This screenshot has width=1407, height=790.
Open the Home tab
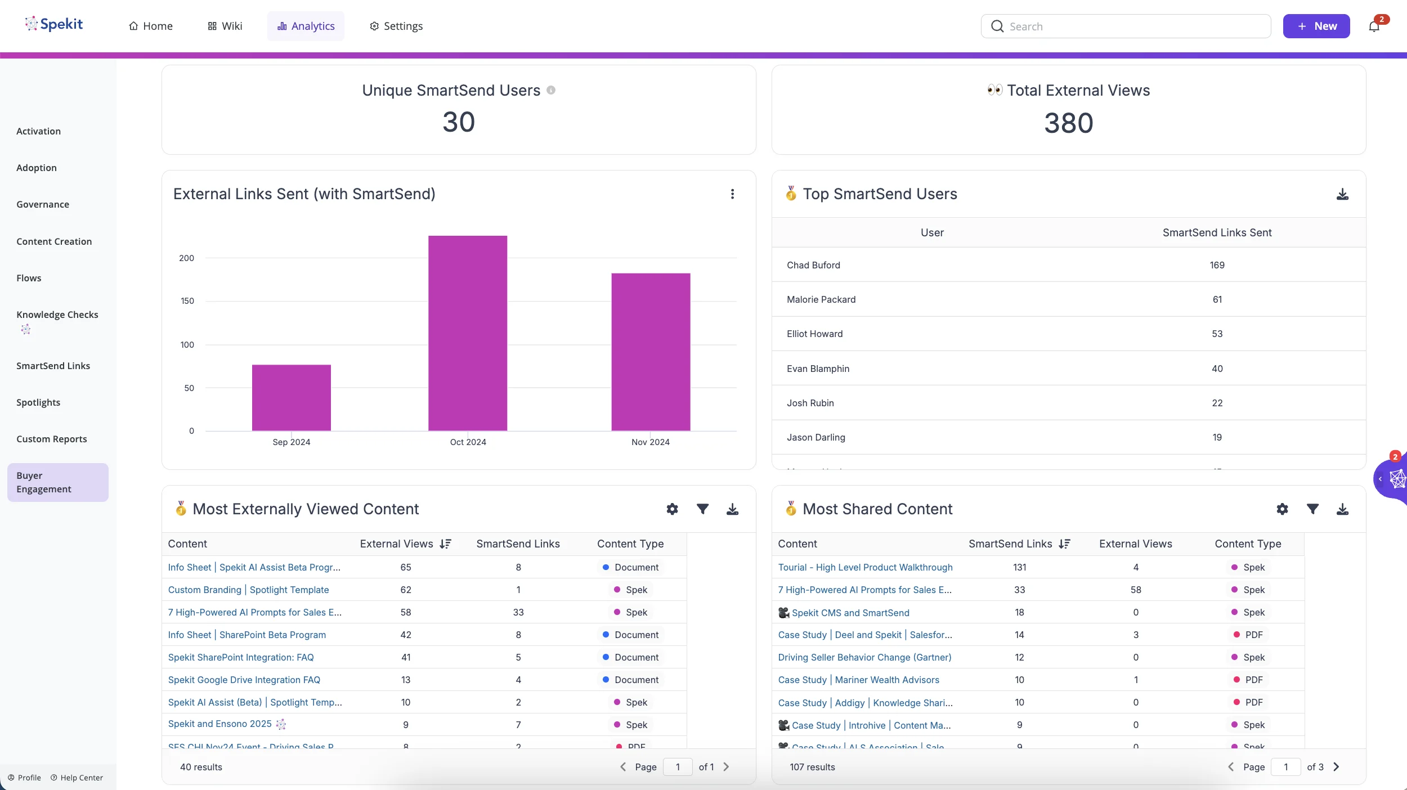point(150,26)
